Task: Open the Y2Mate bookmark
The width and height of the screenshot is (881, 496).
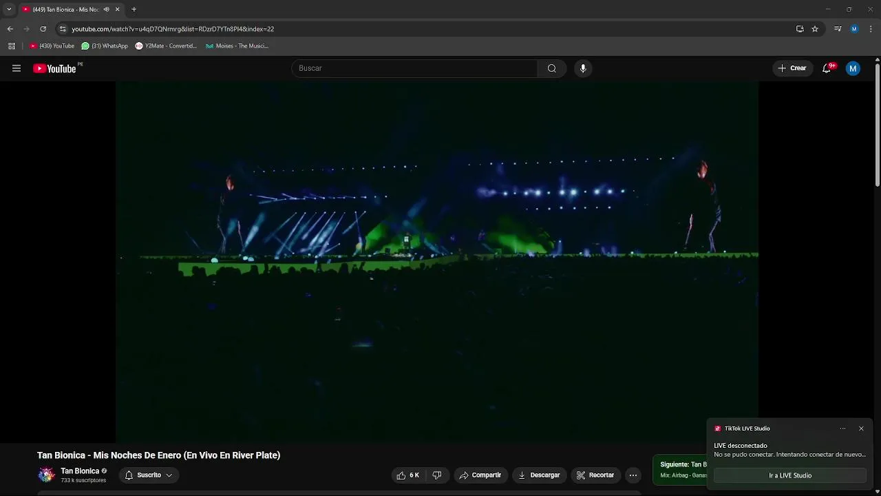Action: click(x=166, y=46)
